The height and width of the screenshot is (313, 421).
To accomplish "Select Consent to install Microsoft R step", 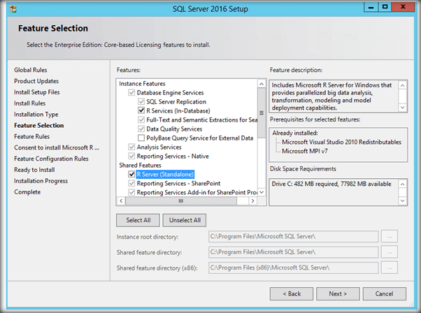I will (x=57, y=148).
